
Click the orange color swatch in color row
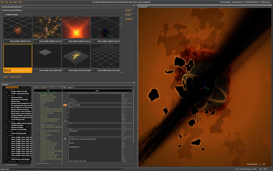point(65,105)
